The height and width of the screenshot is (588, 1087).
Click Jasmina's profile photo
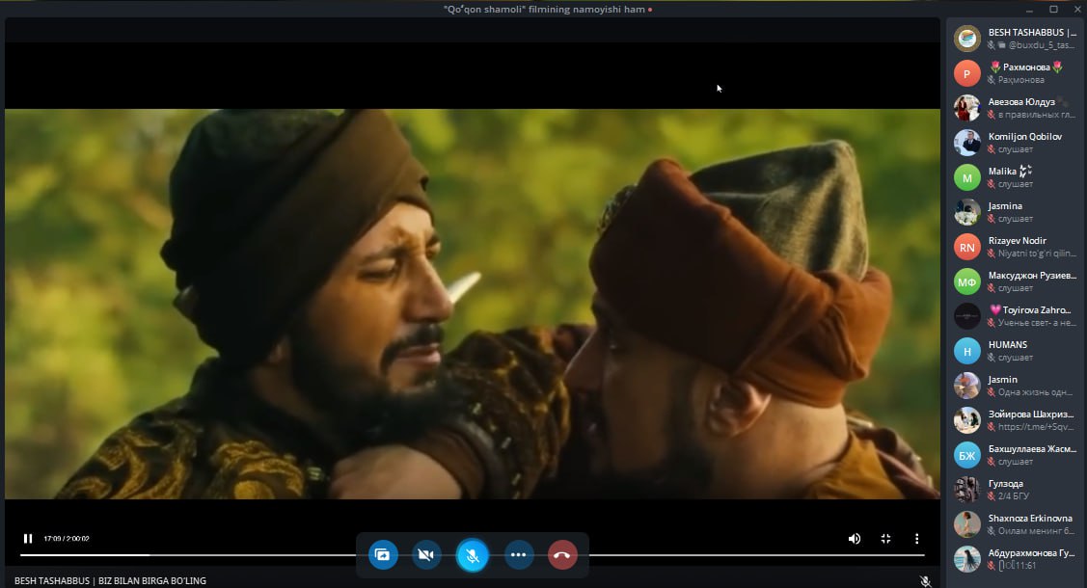(967, 212)
